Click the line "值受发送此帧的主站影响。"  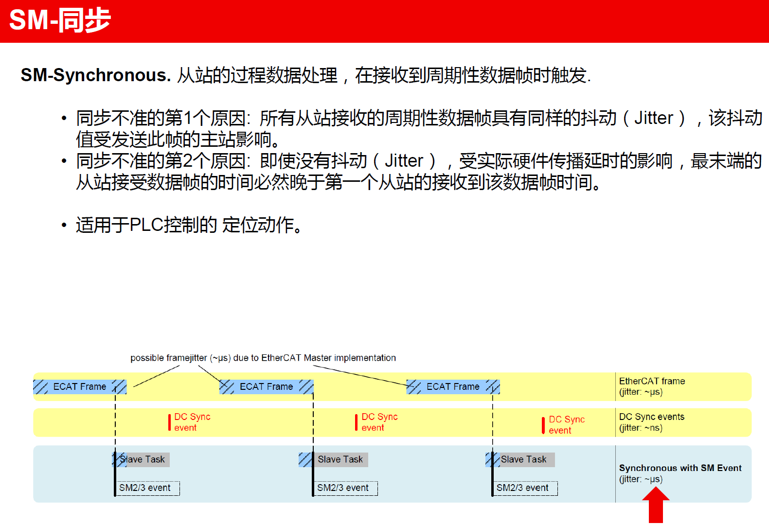pos(178,140)
